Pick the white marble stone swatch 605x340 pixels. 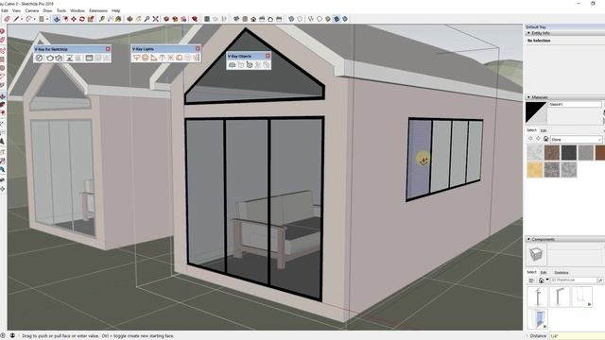(x=535, y=152)
